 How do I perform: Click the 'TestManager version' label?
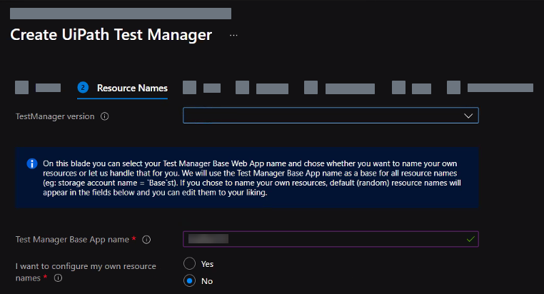click(55, 116)
